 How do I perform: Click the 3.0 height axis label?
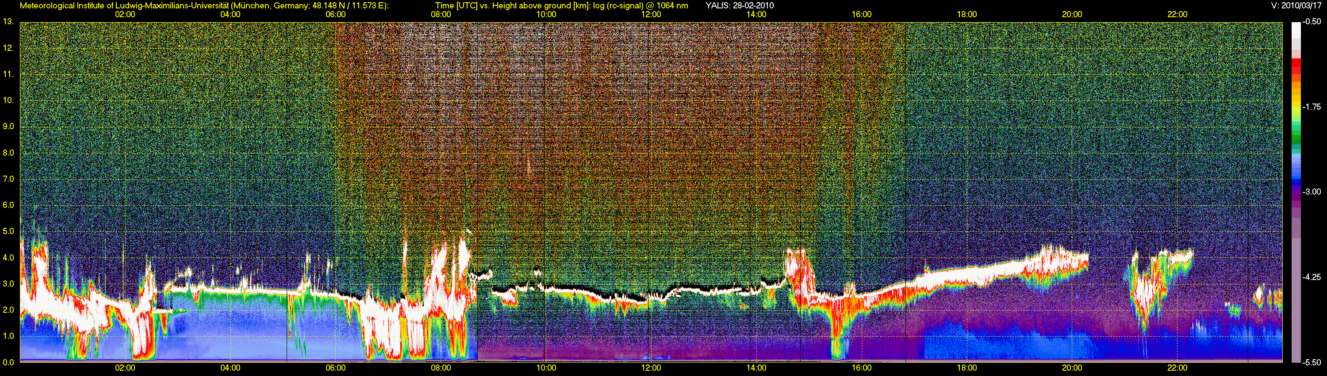point(8,284)
